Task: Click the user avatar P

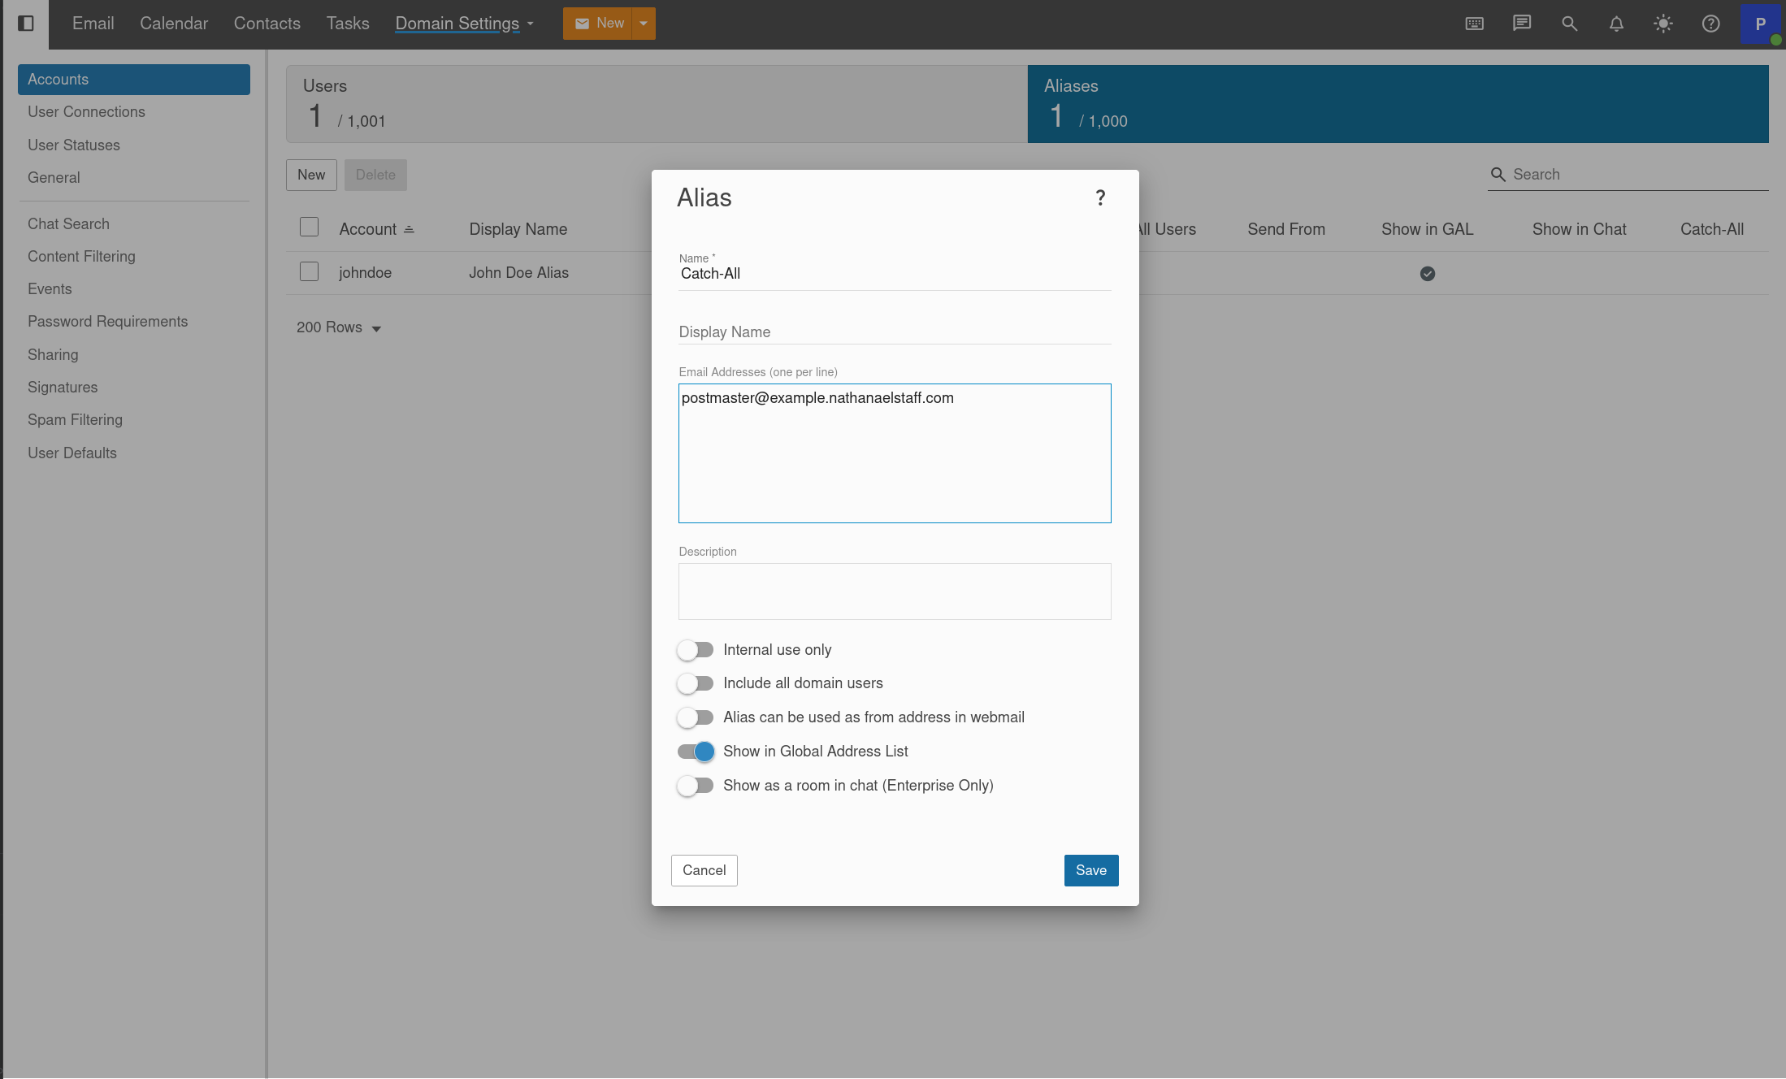Action: click(x=1760, y=24)
